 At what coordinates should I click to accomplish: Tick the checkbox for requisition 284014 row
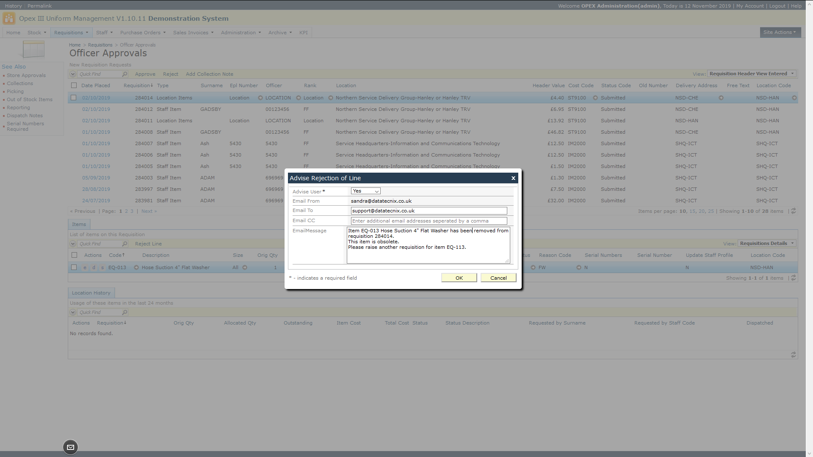[x=74, y=98]
